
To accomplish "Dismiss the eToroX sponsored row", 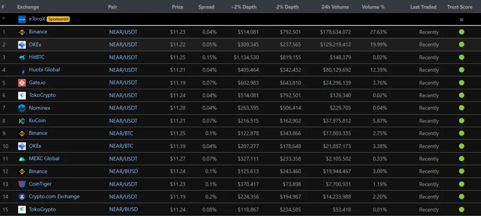I will pyautogui.click(x=461, y=20).
